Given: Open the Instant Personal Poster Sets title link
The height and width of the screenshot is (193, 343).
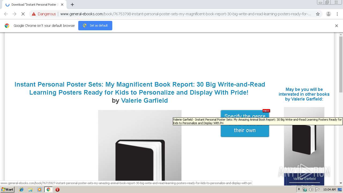Looking at the screenshot, I should pyautogui.click(x=139, y=88).
